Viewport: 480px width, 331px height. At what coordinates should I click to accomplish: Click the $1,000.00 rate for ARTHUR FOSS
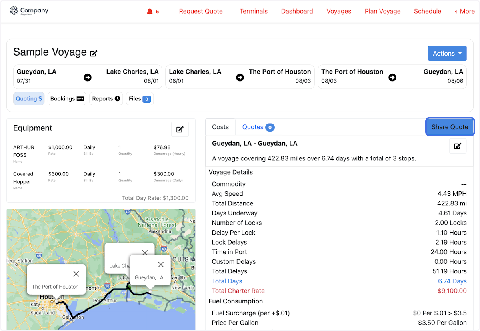(60, 147)
